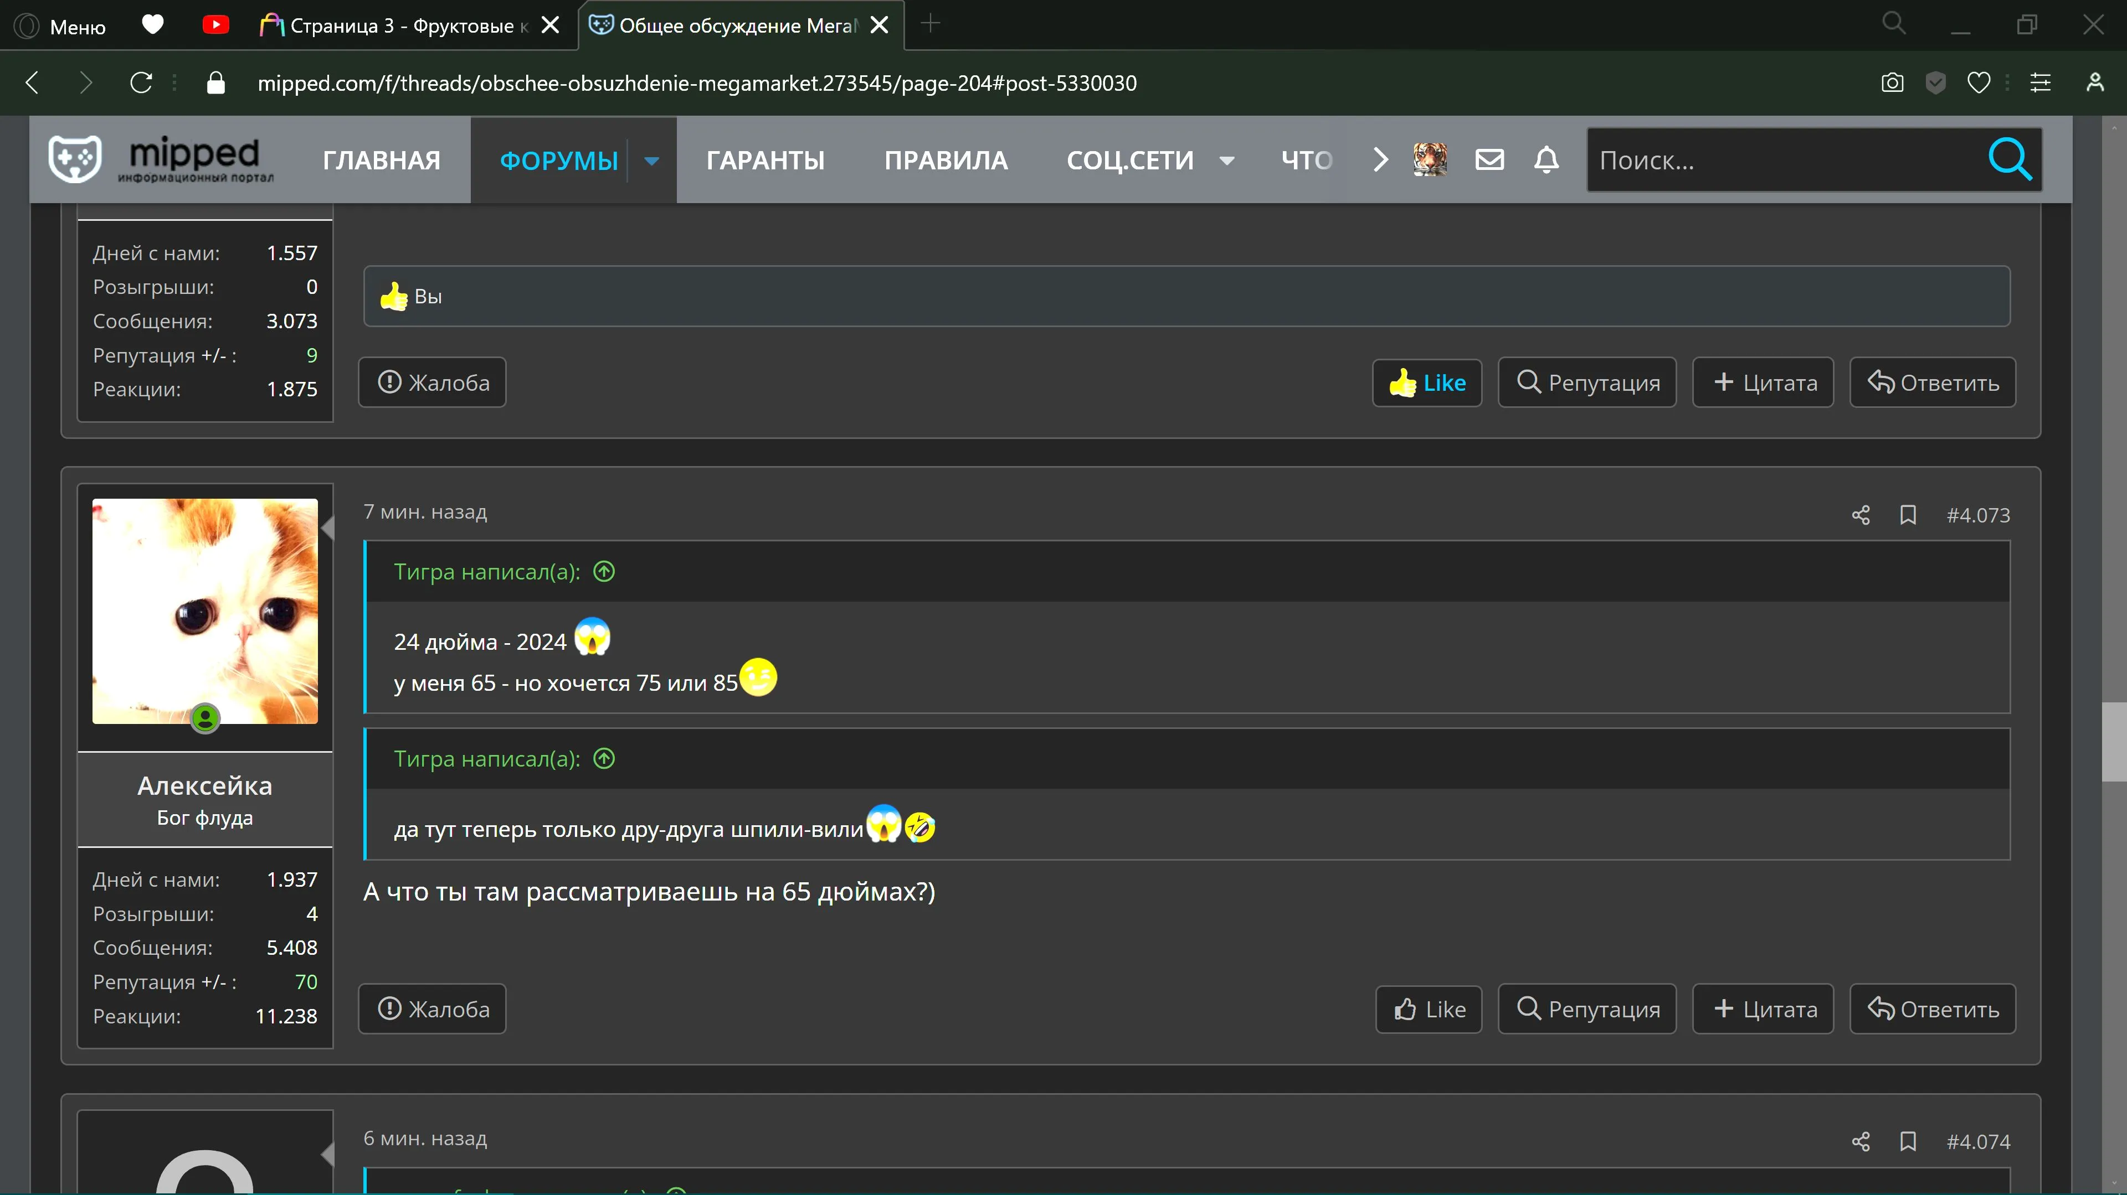Reply to first post with Ответить
This screenshot has height=1195, width=2127.
coord(1932,382)
